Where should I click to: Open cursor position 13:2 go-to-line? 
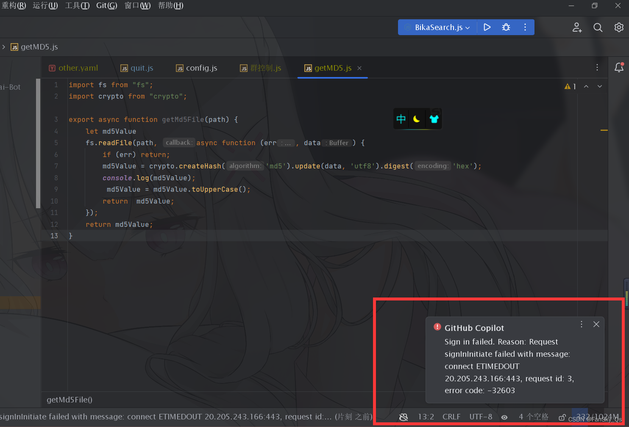coord(426,417)
